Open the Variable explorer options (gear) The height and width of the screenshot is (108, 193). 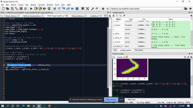pyautogui.click(x=191, y=16)
